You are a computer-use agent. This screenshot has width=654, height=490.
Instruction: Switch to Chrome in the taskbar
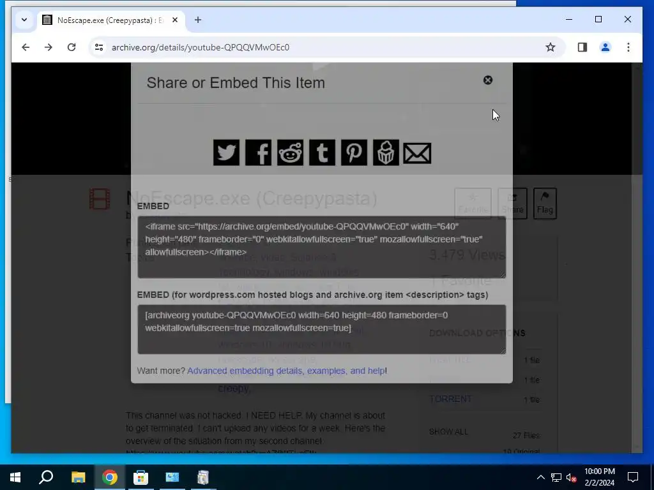[110, 477]
